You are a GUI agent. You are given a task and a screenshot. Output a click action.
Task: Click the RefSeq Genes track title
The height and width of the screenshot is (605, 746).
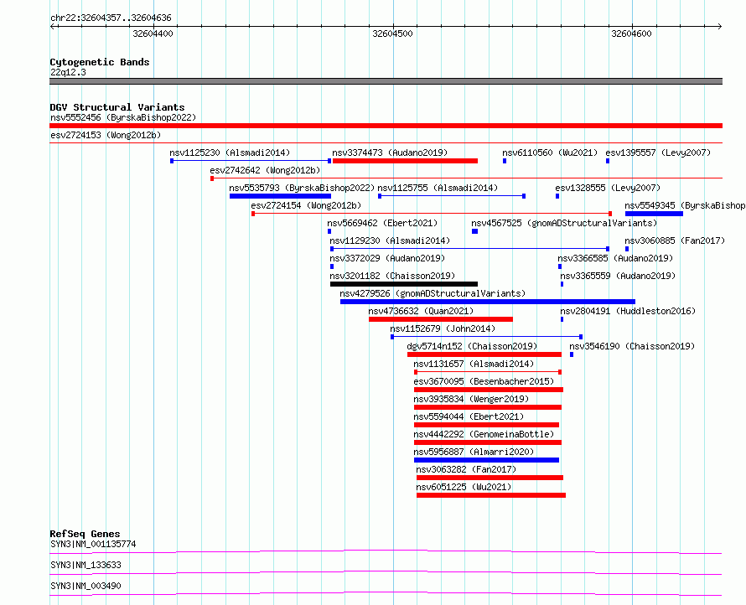pyautogui.click(x=85, y=534)
